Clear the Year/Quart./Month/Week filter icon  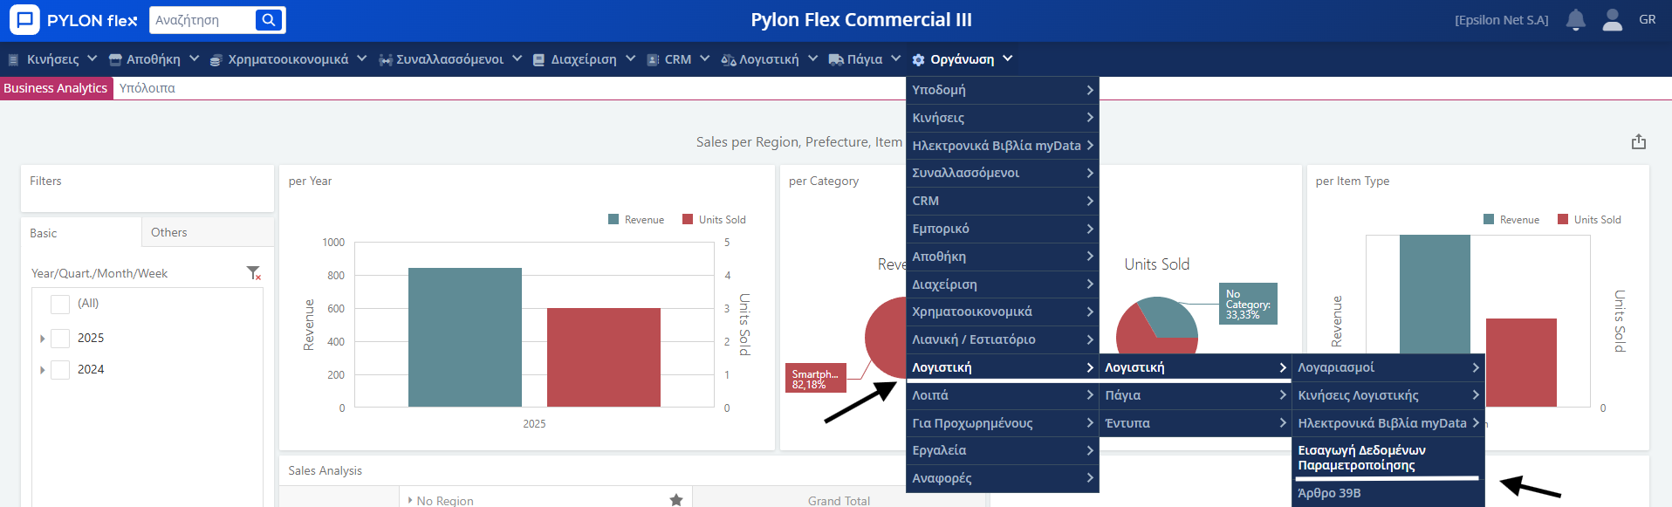(253, 273)
